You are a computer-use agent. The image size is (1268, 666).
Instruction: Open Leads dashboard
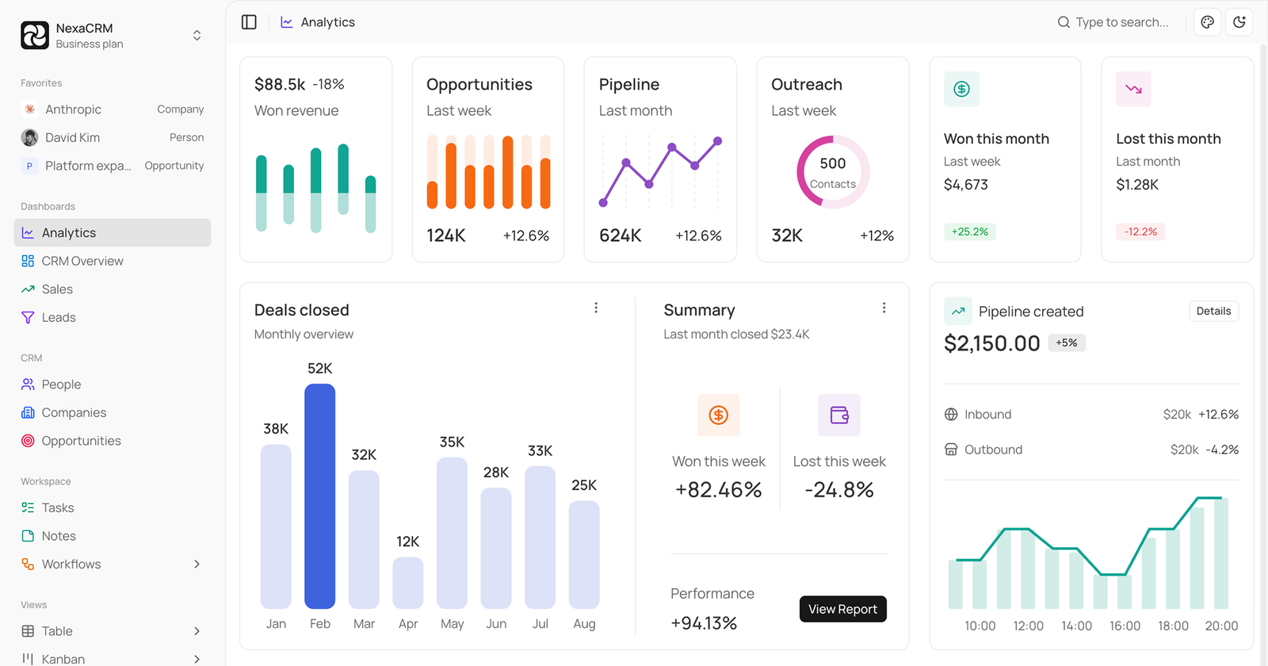tap(113, 317)
